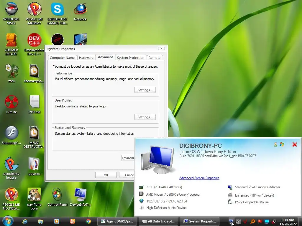Click the keyboard icon beside Enhanced 101-key

pyautogui.click(x=230, y=195)
